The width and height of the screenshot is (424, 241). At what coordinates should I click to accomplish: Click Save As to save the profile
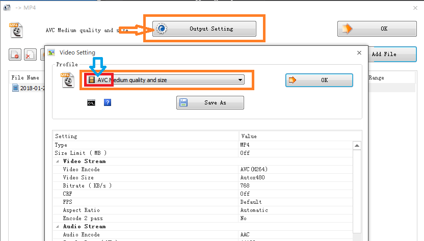click(210, 102)
